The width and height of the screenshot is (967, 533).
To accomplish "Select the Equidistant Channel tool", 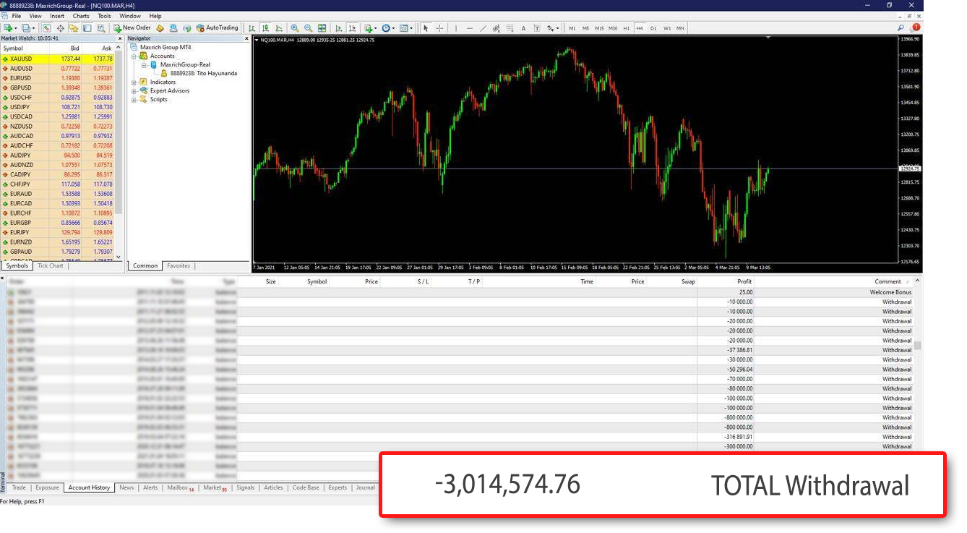I will point(497,28).
